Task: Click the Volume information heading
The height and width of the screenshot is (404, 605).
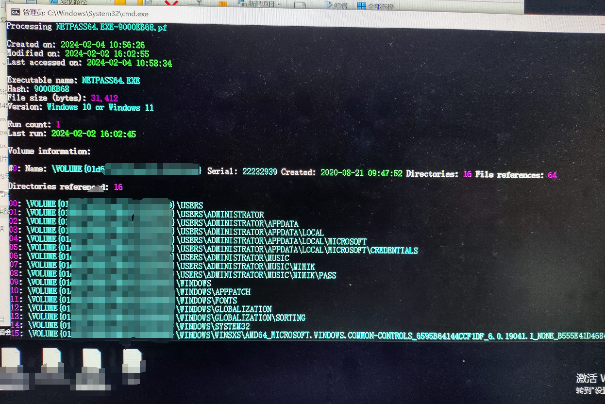Action: pos(49,151)
